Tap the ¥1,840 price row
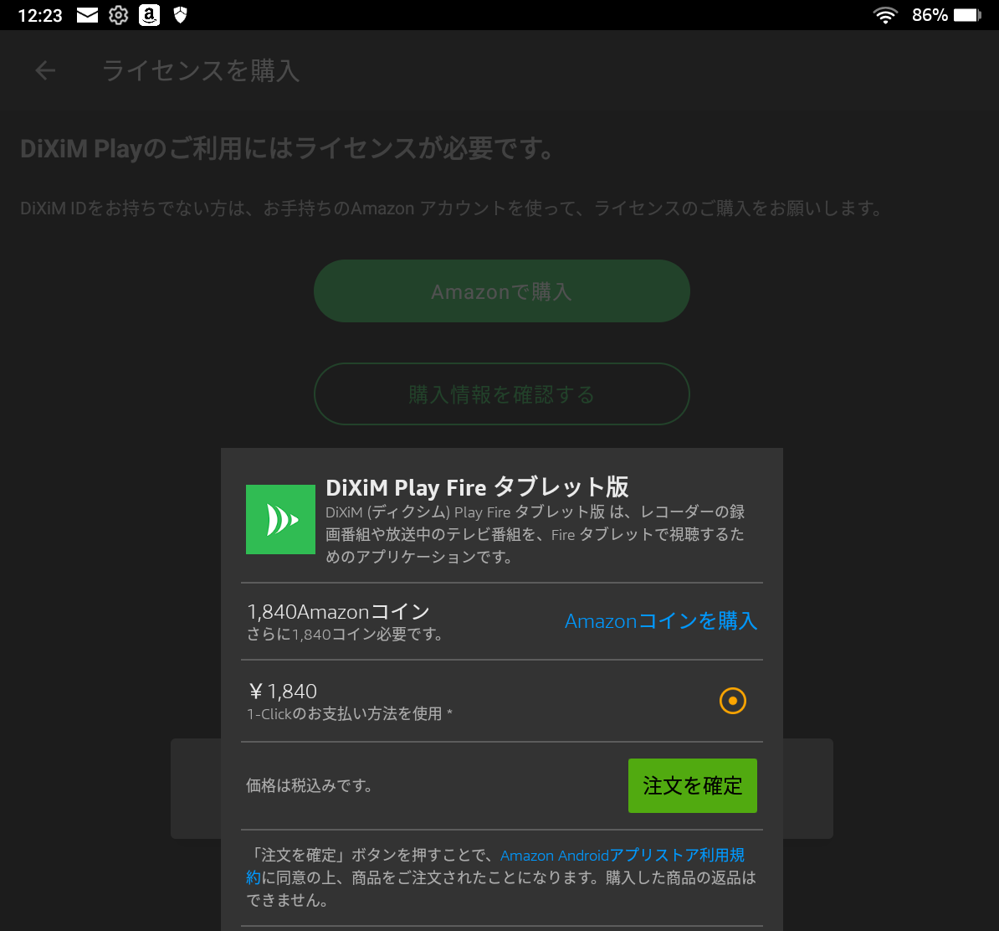Screen dimensions: 999x931 tap(282, 691)
